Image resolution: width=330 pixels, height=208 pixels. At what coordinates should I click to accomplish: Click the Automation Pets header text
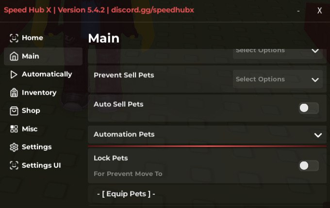click(x=124, y=134)
